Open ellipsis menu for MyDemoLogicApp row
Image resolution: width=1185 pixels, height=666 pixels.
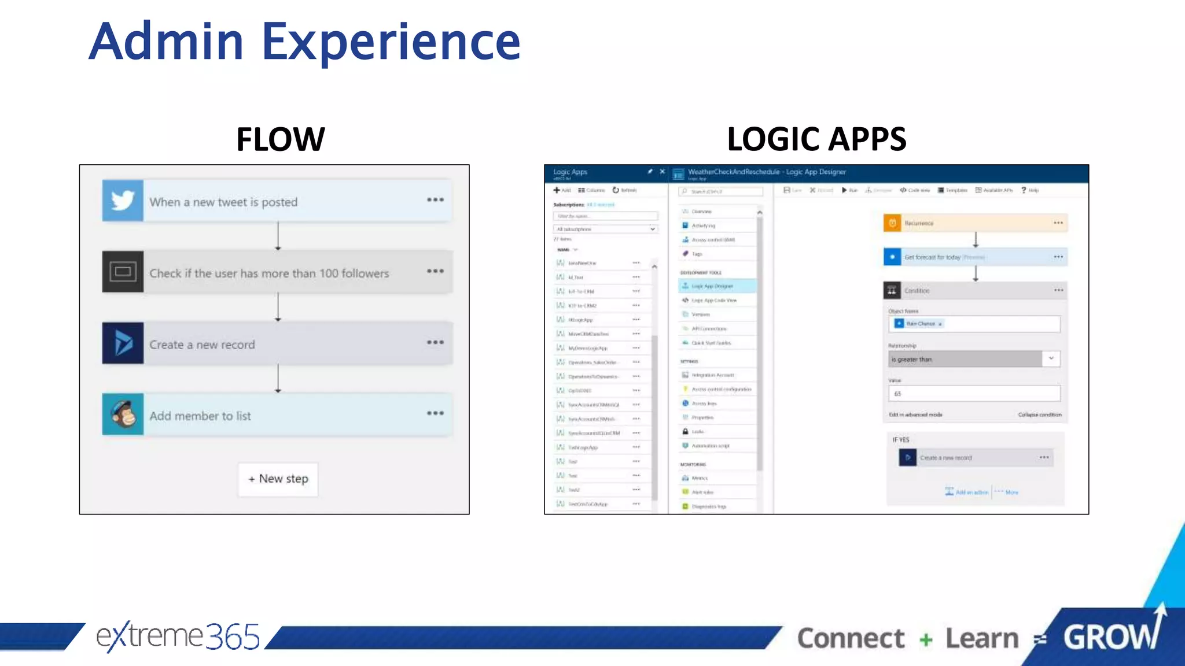[636, 348]
